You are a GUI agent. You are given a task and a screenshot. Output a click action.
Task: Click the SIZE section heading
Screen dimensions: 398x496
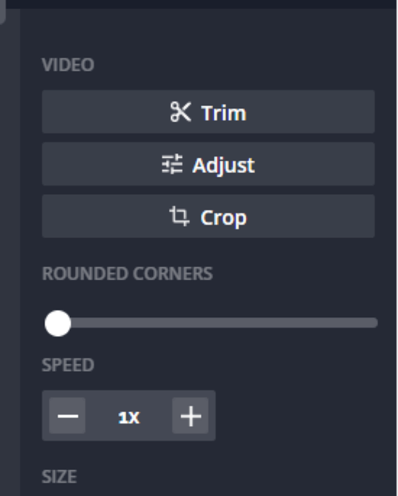point(59,476)
